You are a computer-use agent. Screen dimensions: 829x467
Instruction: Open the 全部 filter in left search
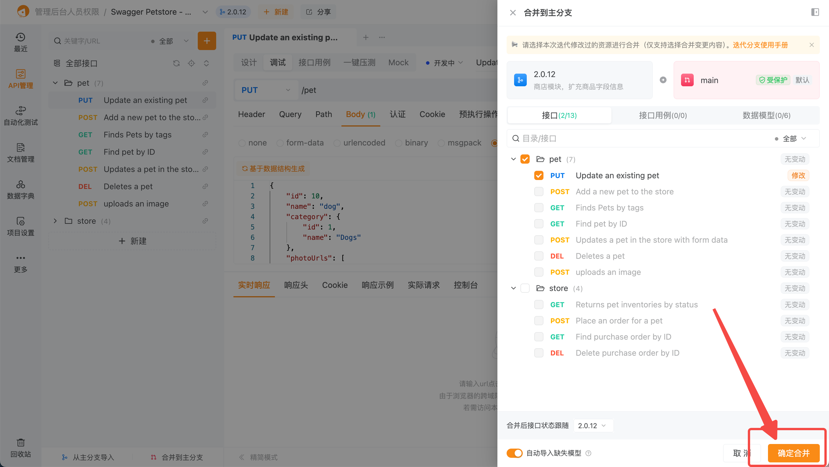click(x=170, y=41)
